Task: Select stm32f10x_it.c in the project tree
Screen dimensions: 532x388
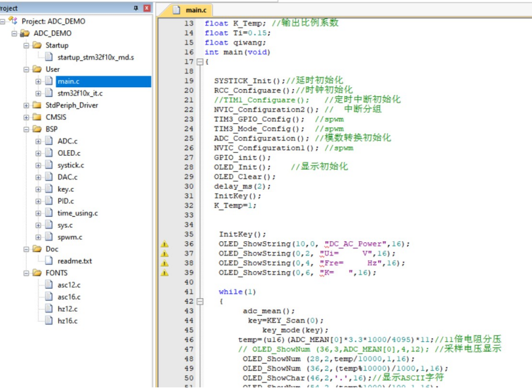Action: pyautogui.click(x=80, y=94)
